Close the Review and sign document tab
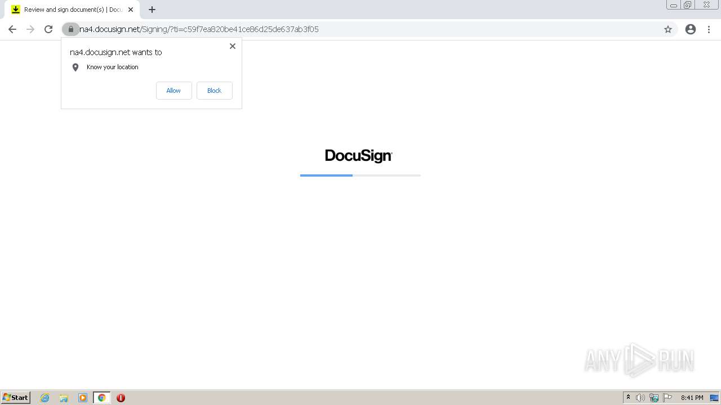This screenshot has height=405, width=721. point(131,10)
